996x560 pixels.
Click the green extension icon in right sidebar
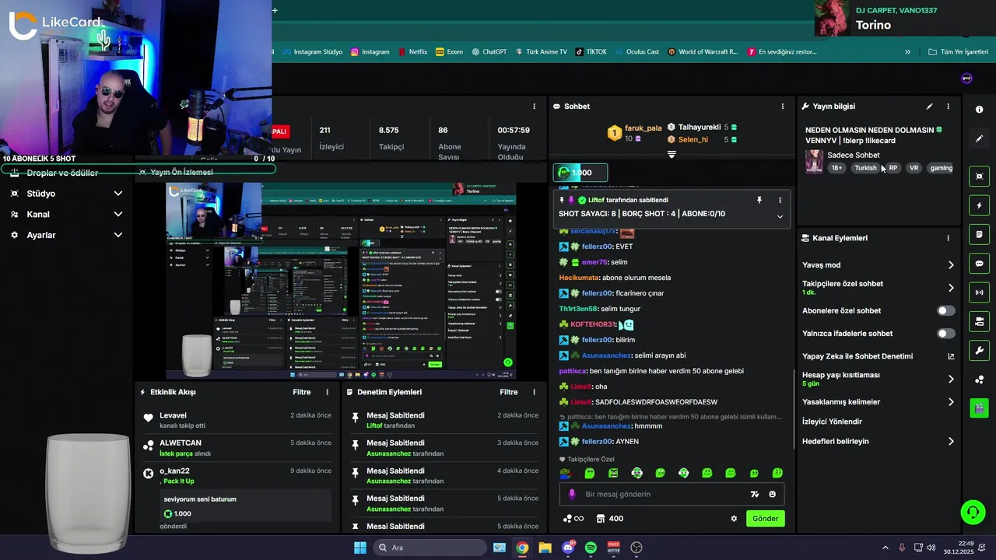pos(979,407)
